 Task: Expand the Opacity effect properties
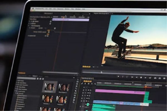[29, 24]
